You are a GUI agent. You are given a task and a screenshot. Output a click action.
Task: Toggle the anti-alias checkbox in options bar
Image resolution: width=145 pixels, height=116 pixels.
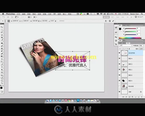pos(58,21)
